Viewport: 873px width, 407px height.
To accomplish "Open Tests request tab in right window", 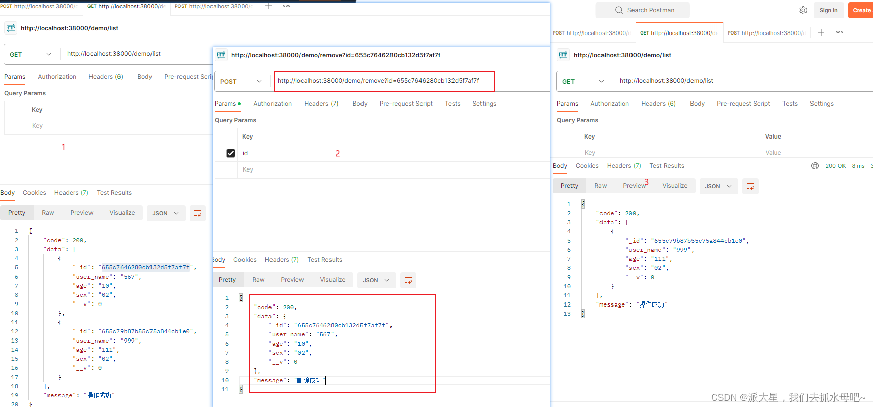I will (790, 104).
